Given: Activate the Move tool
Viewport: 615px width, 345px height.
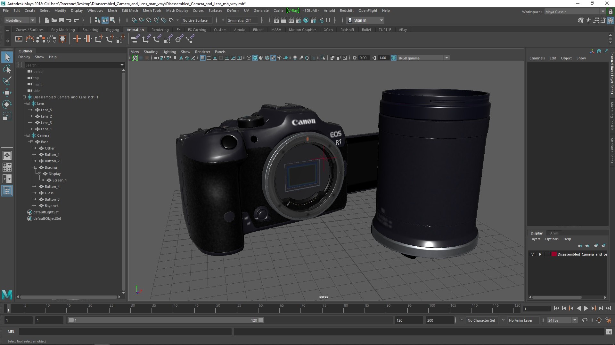Looking at the screenshot, I should [7, 93].
